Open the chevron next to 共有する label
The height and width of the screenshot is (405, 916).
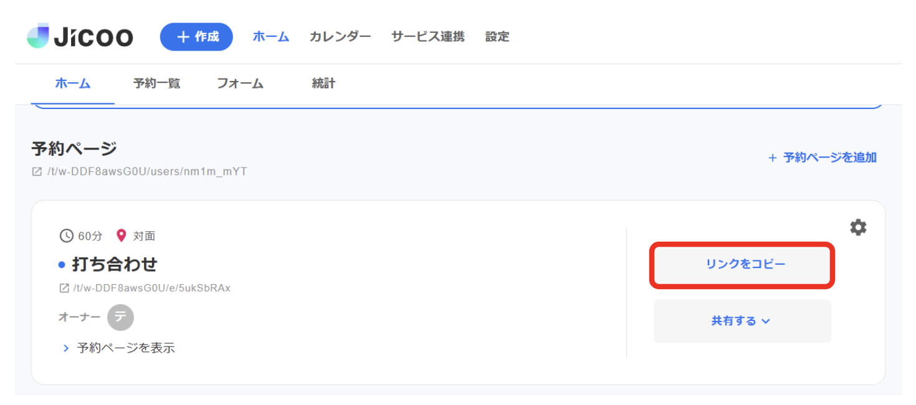pos(766,322)
